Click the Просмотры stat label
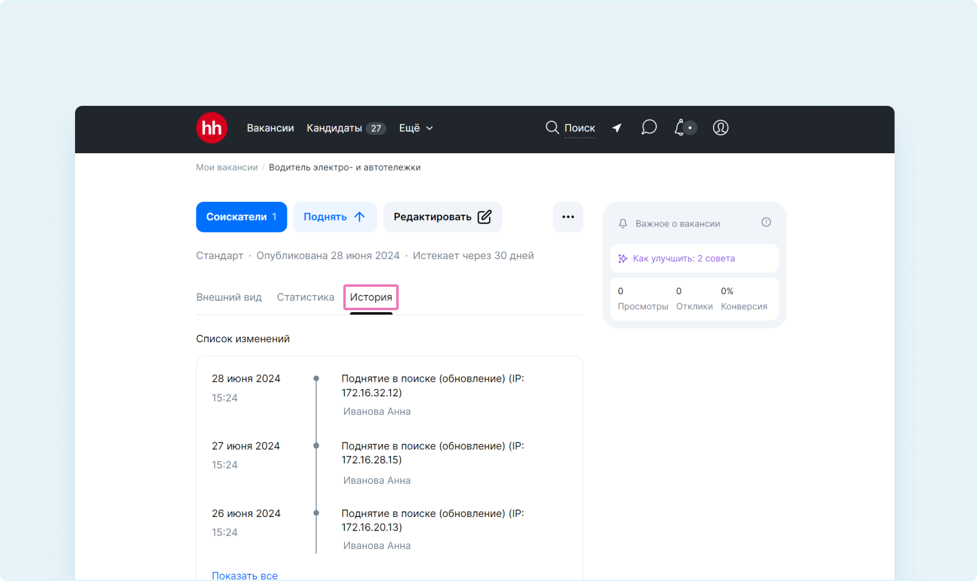Viewport: 977px width, 581px height. tap(643, 307)
